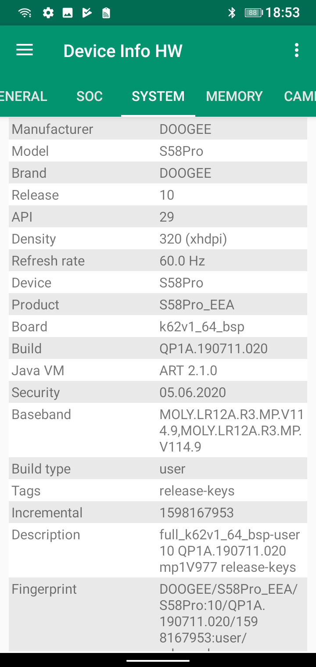The height and width of the screenshot is (667, 316).
Task: Tap the home gesture navigation bar
Action: tap(158, 660)
